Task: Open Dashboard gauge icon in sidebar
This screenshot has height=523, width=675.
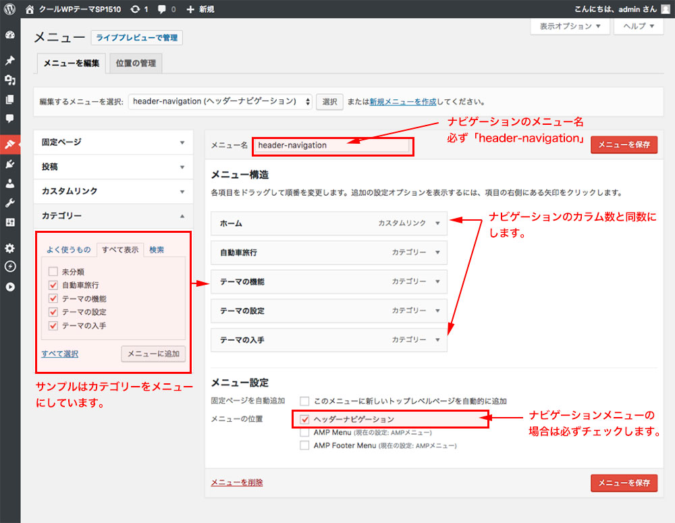Action: click(x=10, y=35)
